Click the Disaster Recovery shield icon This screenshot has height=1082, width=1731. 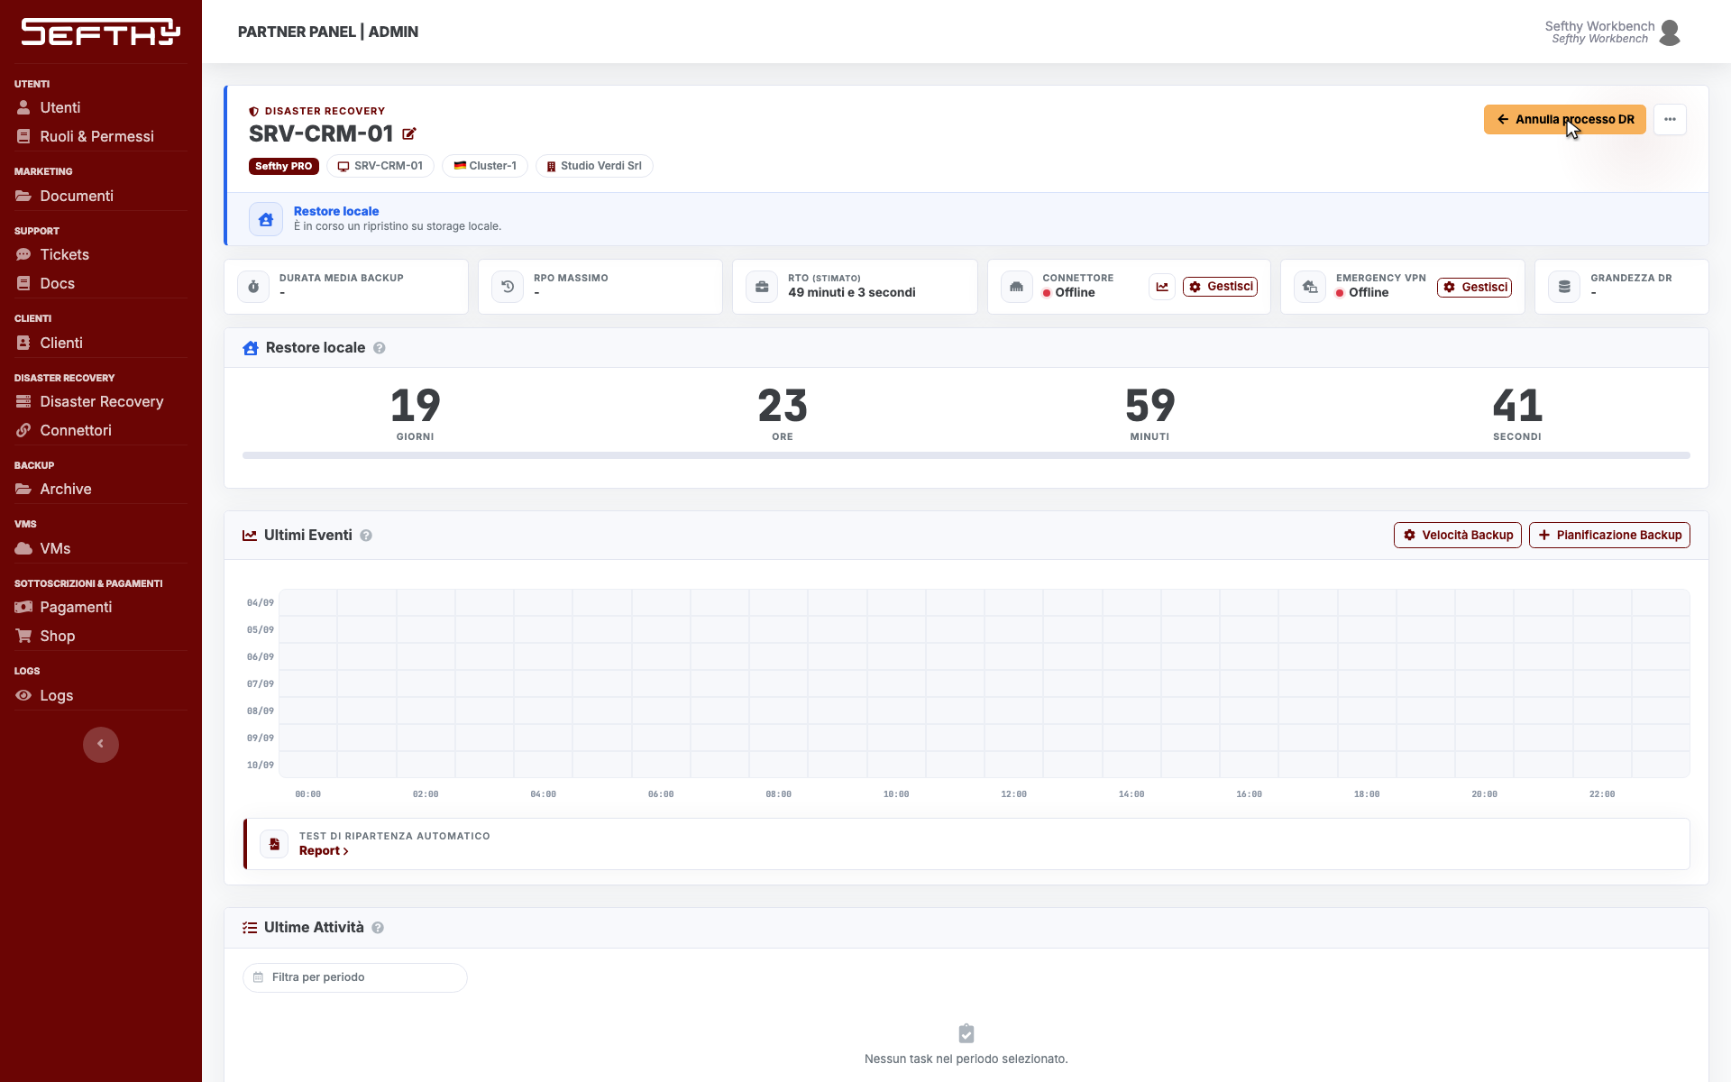coord(254,112)
